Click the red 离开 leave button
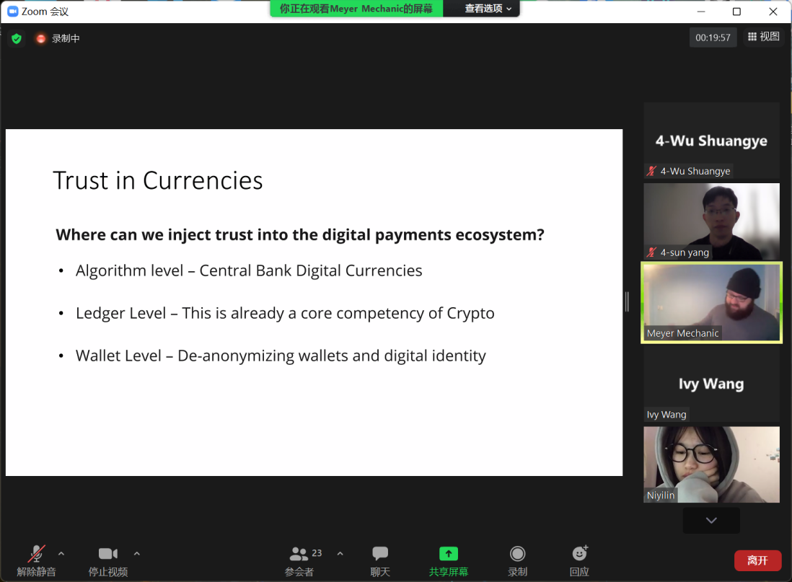Viewport: 792px width, 582px height. [x=757, y=560]
